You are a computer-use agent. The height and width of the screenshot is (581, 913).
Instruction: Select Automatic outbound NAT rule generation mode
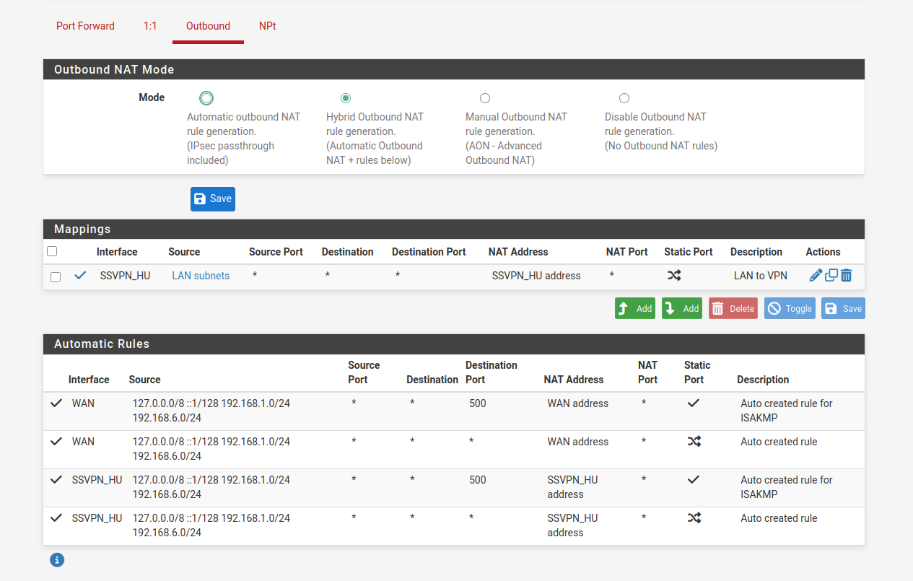pyautogui.click(x=206, y=98)
